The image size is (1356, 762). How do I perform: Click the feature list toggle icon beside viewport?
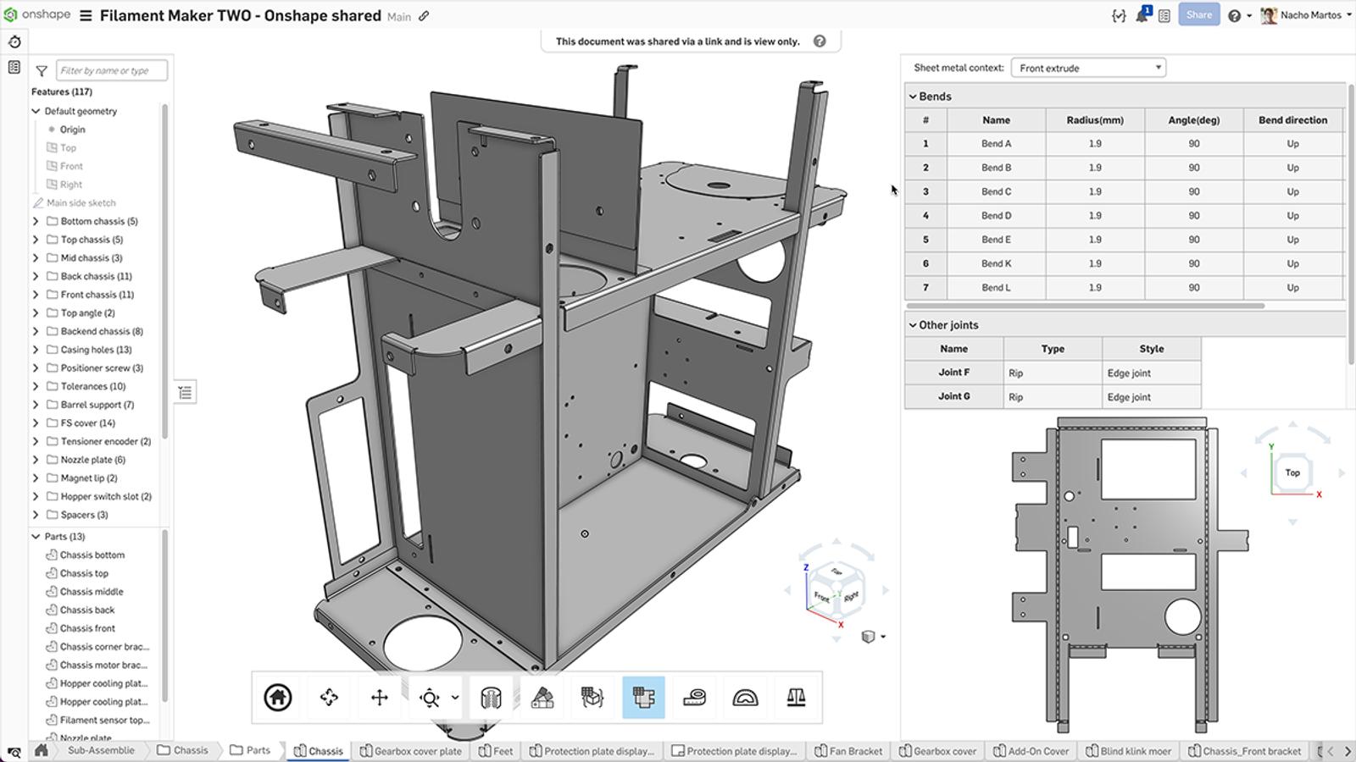[x=184, y=391]
